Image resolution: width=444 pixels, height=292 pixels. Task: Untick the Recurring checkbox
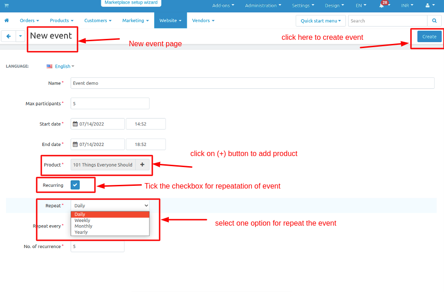tap(75, 185)
